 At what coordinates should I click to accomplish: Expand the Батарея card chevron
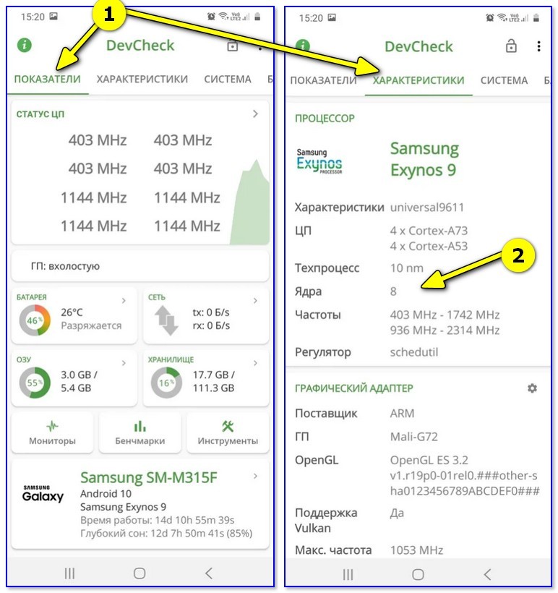tap(124, 301)
